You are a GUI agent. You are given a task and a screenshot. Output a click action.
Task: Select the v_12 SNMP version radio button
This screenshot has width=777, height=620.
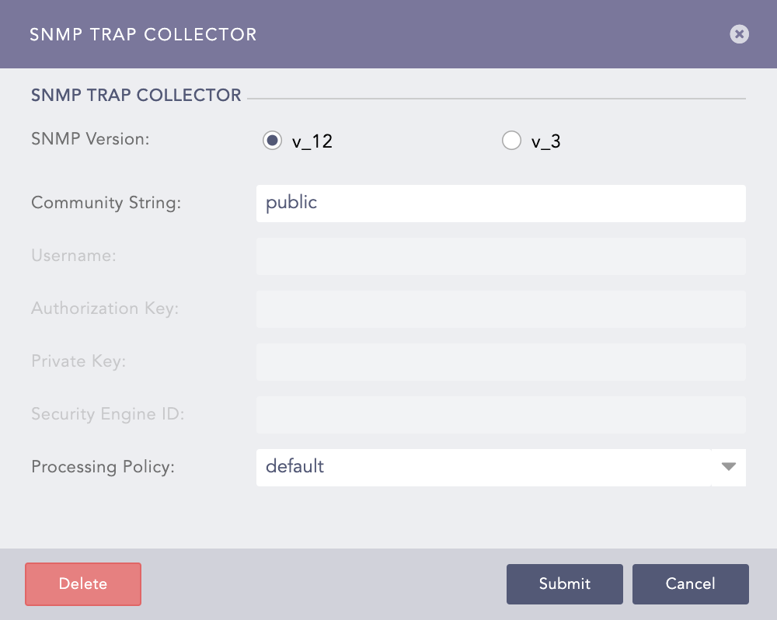[272, 140]
